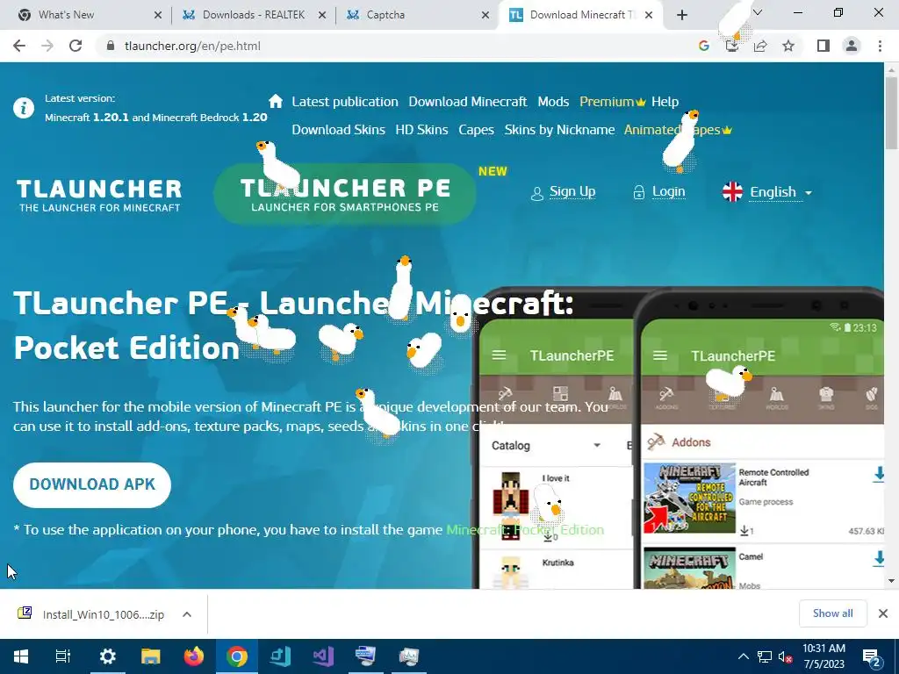899x674 pixels.
Task: Open the share page icon
Action: tap(760, 46)
